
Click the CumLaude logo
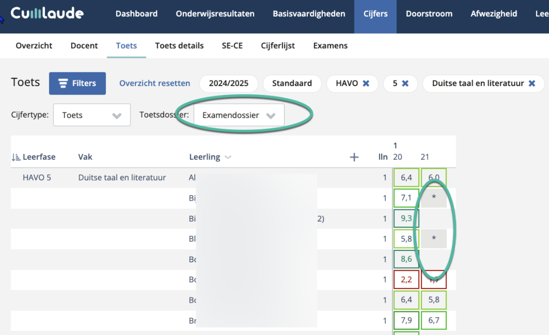tap(47, 14)
